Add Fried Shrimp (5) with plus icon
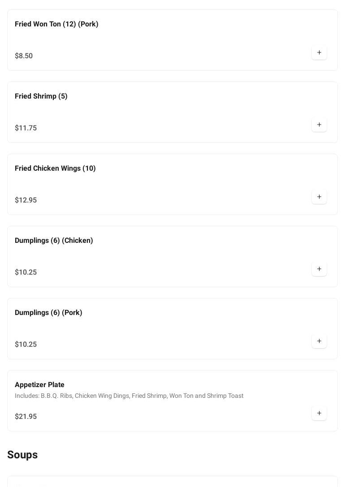Screen dimensions: 345x487 [x=319, y=125]
